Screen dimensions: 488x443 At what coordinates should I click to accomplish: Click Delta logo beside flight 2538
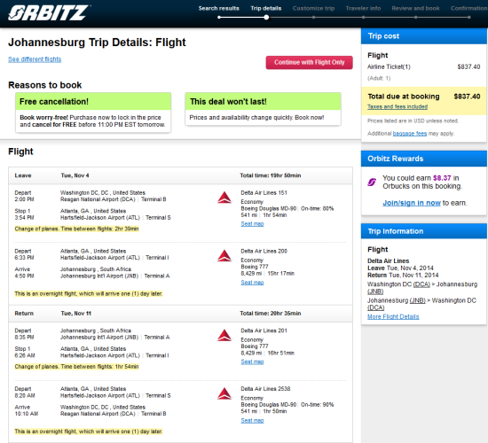coord(224,393)
